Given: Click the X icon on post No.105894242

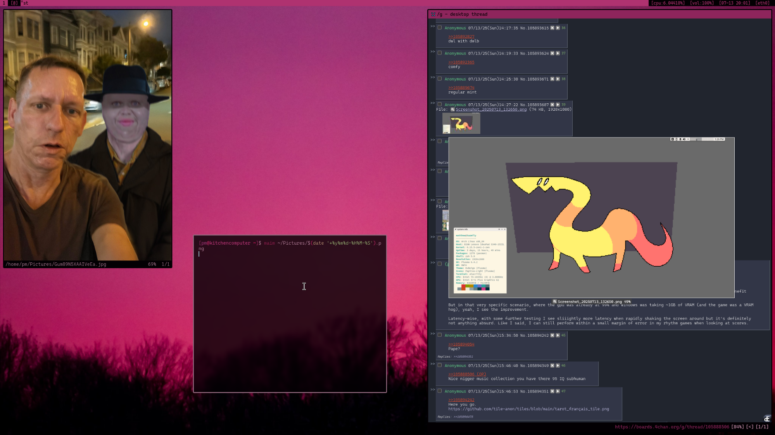Looking at the screenshot, I should point(552,335).
